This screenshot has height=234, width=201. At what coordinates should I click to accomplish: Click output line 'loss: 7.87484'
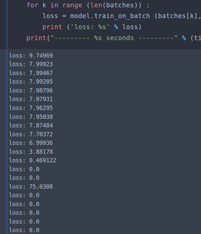(31, 125)
